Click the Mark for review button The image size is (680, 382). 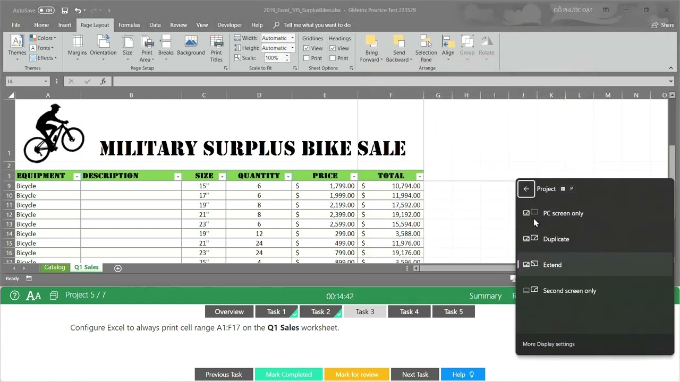(x=356, y=375)
